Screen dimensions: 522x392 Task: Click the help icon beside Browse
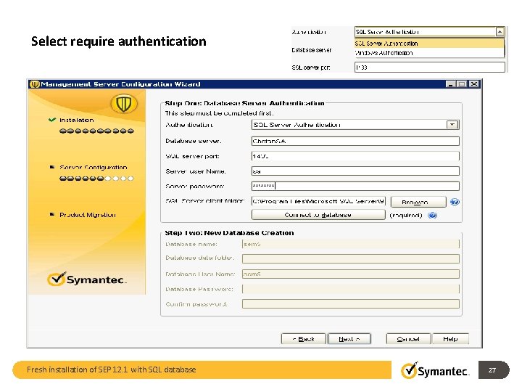click(455, 202)
